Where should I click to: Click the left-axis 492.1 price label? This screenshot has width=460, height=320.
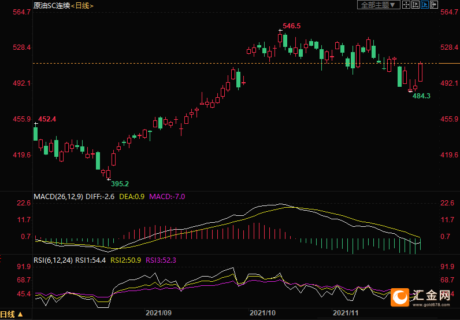[22, 83]
